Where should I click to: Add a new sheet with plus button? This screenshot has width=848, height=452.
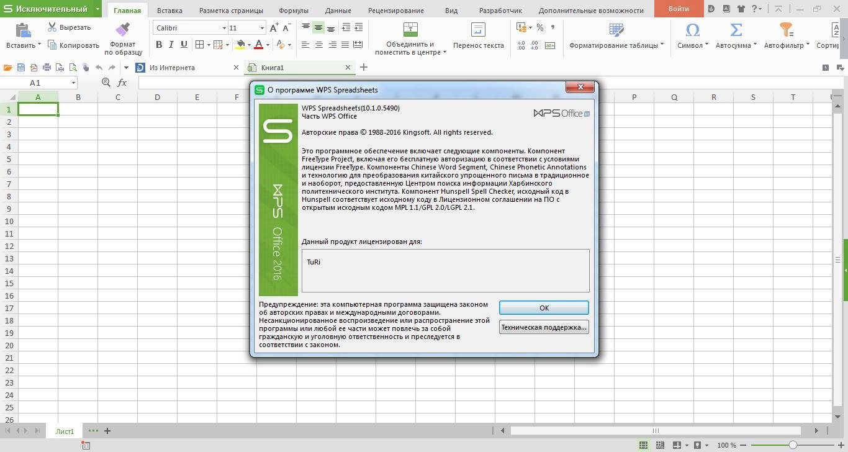pos(107,431)
